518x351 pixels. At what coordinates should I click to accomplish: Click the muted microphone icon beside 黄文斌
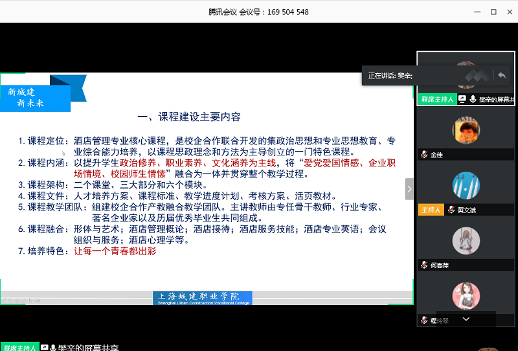pyautogui.click(x=451, y=210)
